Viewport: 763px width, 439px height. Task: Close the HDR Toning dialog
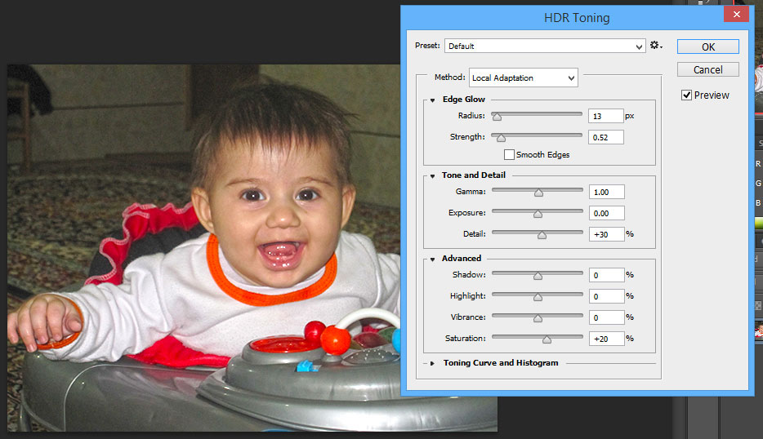pos(736,16)
